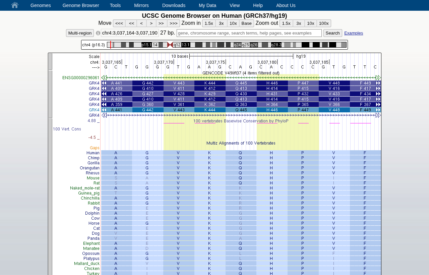Viewport: 429px width, 275px height.
Task: Click the Search button
Action: point(333,33)
